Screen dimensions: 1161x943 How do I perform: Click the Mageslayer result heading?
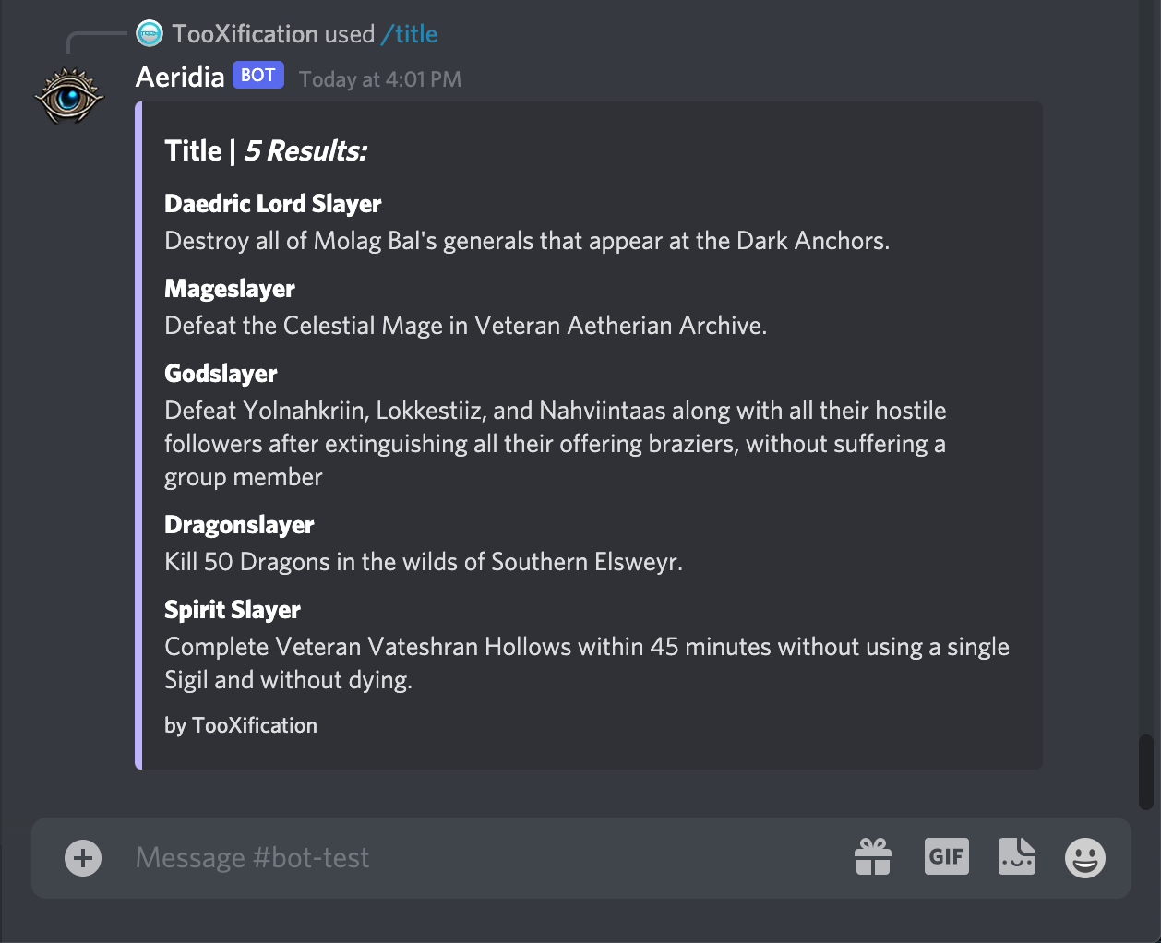(x=230, y=289)
